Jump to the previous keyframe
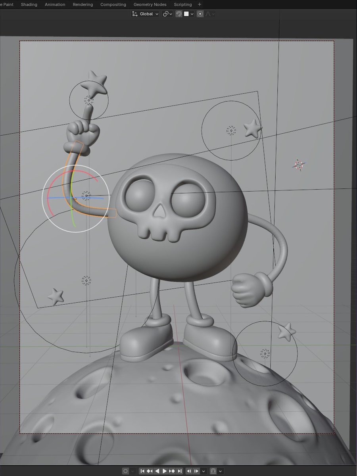Image resolution: width=357 pixels, height=476 pixels. pyautogui.click(x=150, y=471)
